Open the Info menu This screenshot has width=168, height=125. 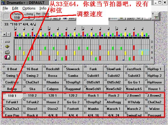[43, 8]
